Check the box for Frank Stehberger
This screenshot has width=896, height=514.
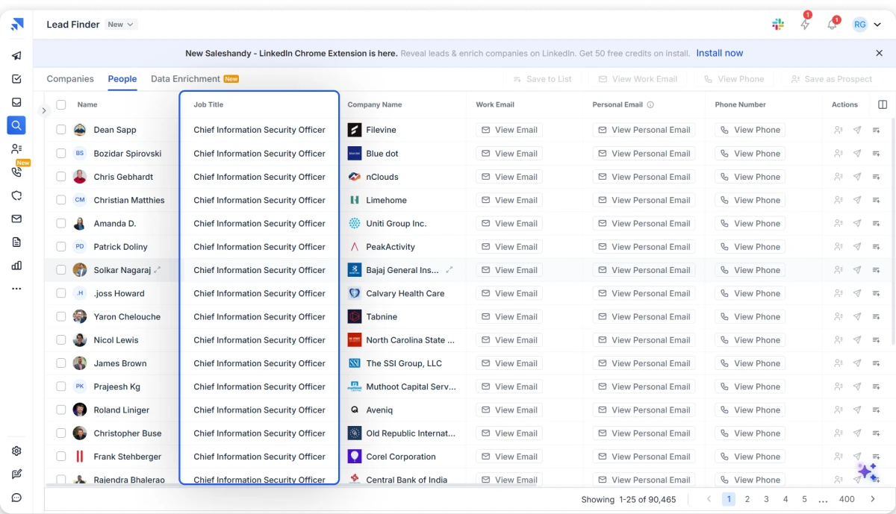(x=61, y=457)
